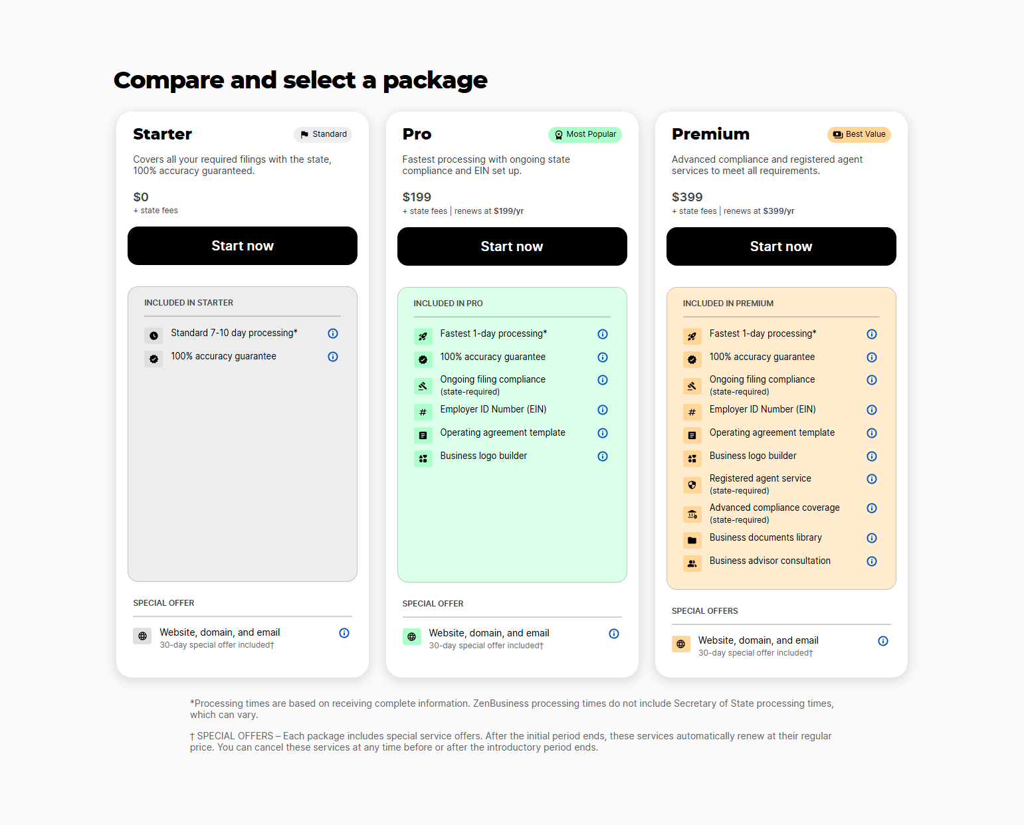Click the hashtag icon next to Employer ID Number in Pro
Screen dimensions: 1024x825
click(423, 412)
